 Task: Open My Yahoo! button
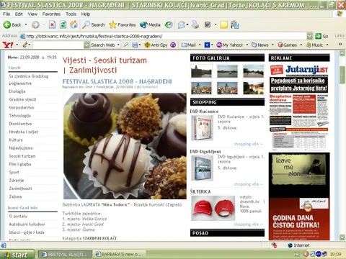(x=229, y=45)
